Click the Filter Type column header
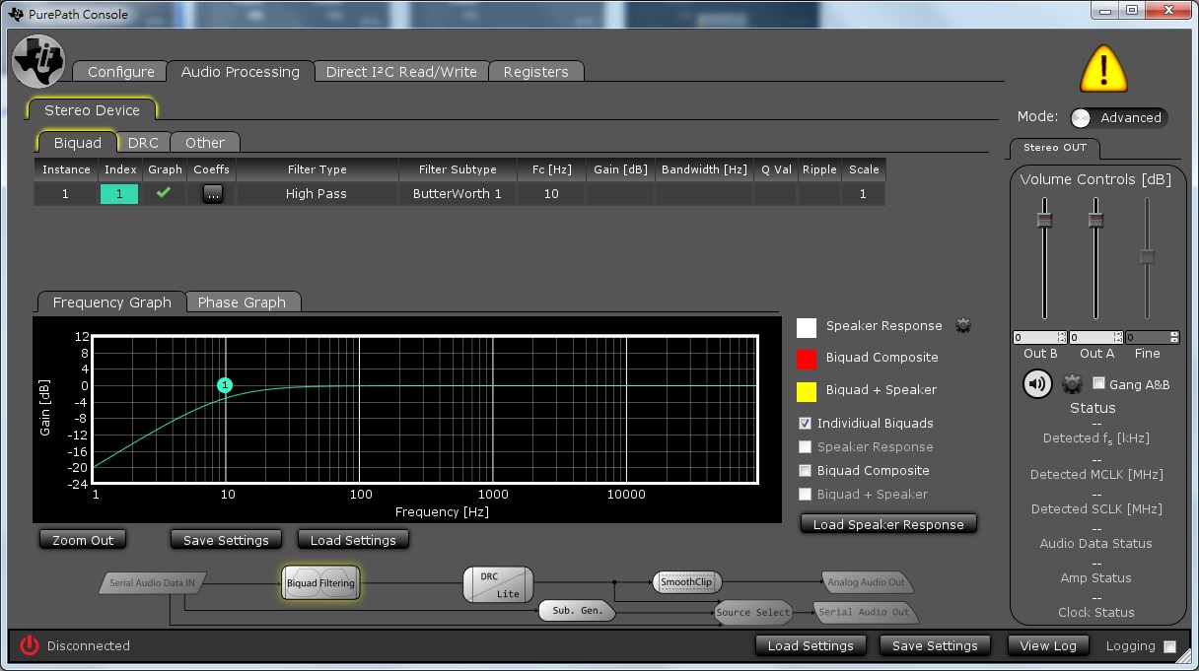Viewport: 1199px width, 671px height. pos(317,169)
